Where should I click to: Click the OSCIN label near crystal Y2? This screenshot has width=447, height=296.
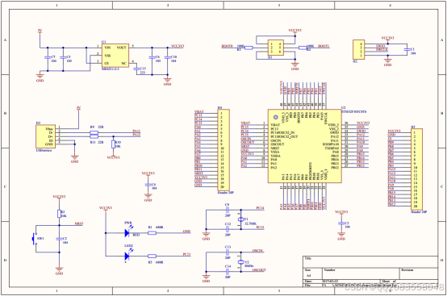pos(257,250)
